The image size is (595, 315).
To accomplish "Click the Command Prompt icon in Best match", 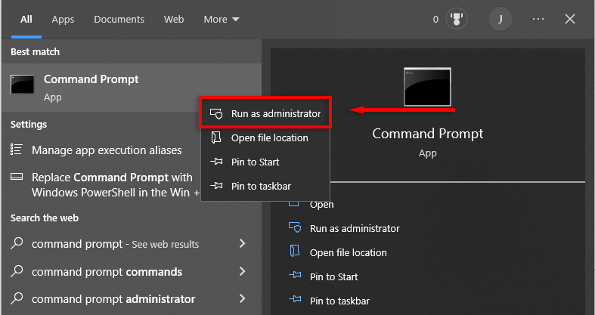I will coord(23,85).
